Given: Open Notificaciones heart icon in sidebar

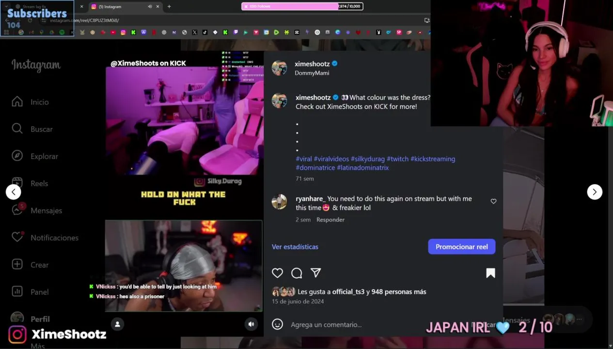Looking at the screenshot, I should 17,237.
